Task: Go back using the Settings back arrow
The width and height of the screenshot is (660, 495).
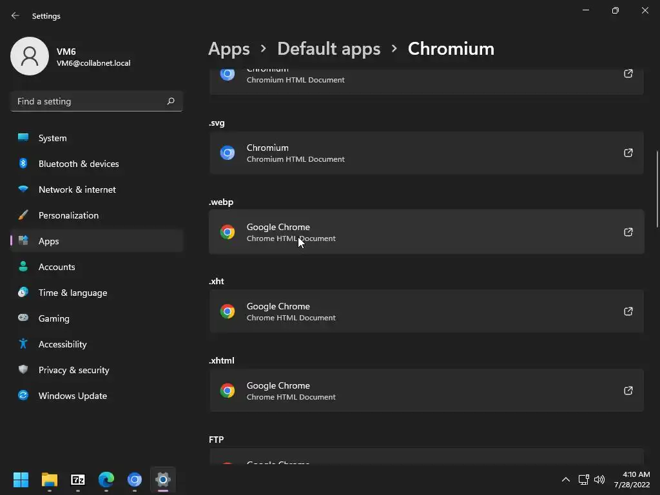Action: click(x=15, y=15)
